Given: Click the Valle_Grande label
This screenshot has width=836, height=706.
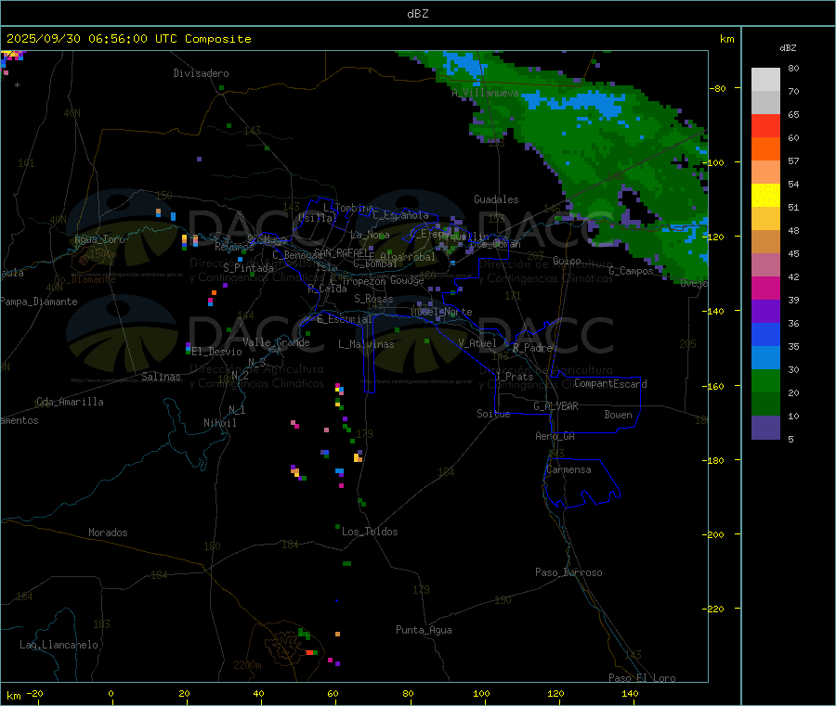Looking at the screenshot, I should tap(276, 342).
